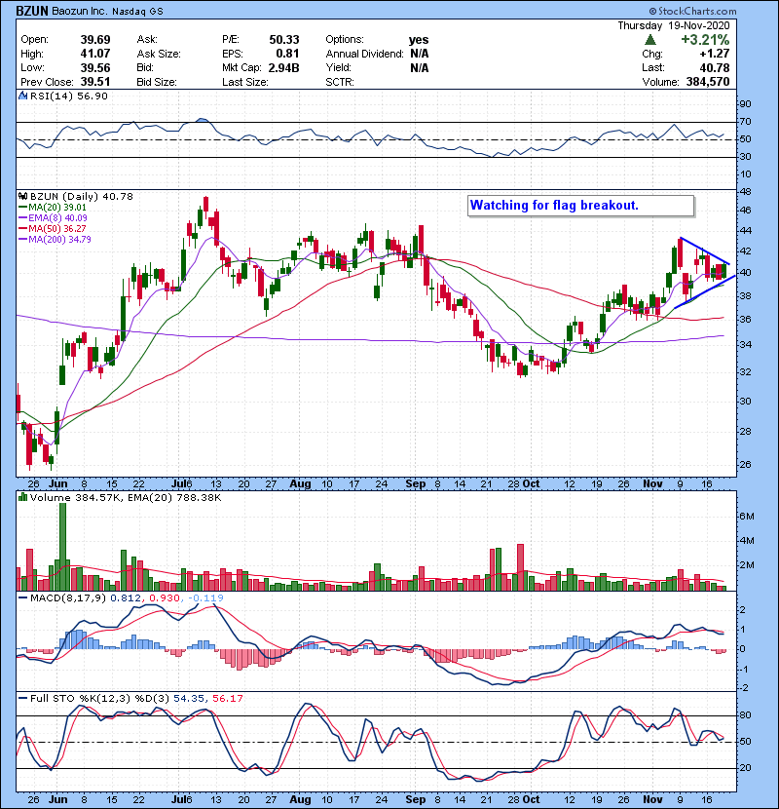The width and height of the screenshot is (779, 809).
Task: Click the price scale label 48
Action: pos(746,192)
